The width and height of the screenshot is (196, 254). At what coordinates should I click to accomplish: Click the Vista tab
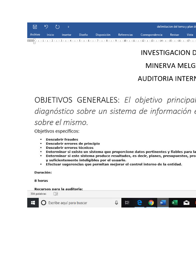pyautogui.click(x=190, y=35)
